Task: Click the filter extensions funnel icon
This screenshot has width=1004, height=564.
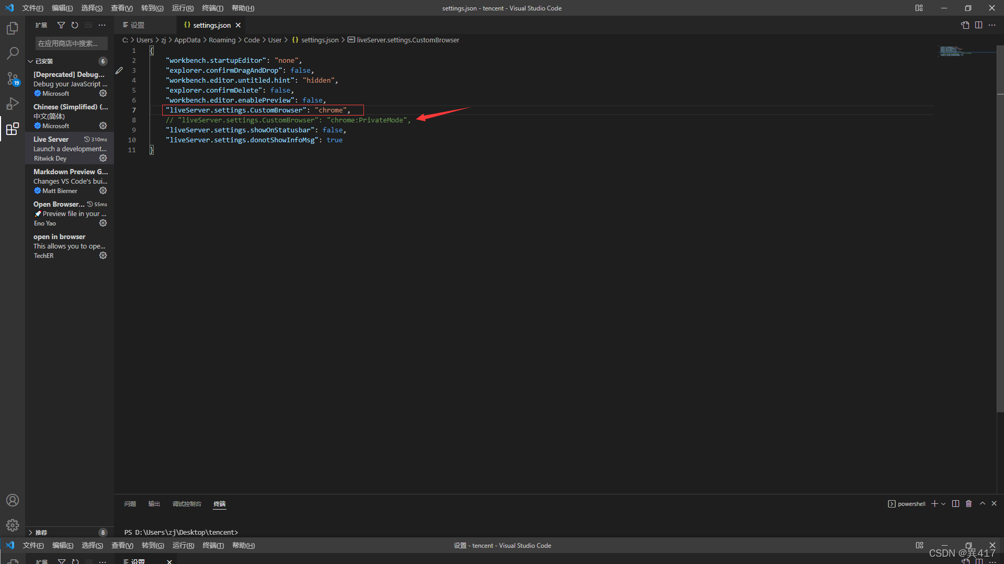Action: click(61, 25)
